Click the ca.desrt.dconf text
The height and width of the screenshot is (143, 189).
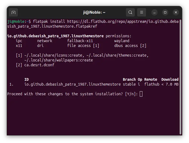[39, 65]
